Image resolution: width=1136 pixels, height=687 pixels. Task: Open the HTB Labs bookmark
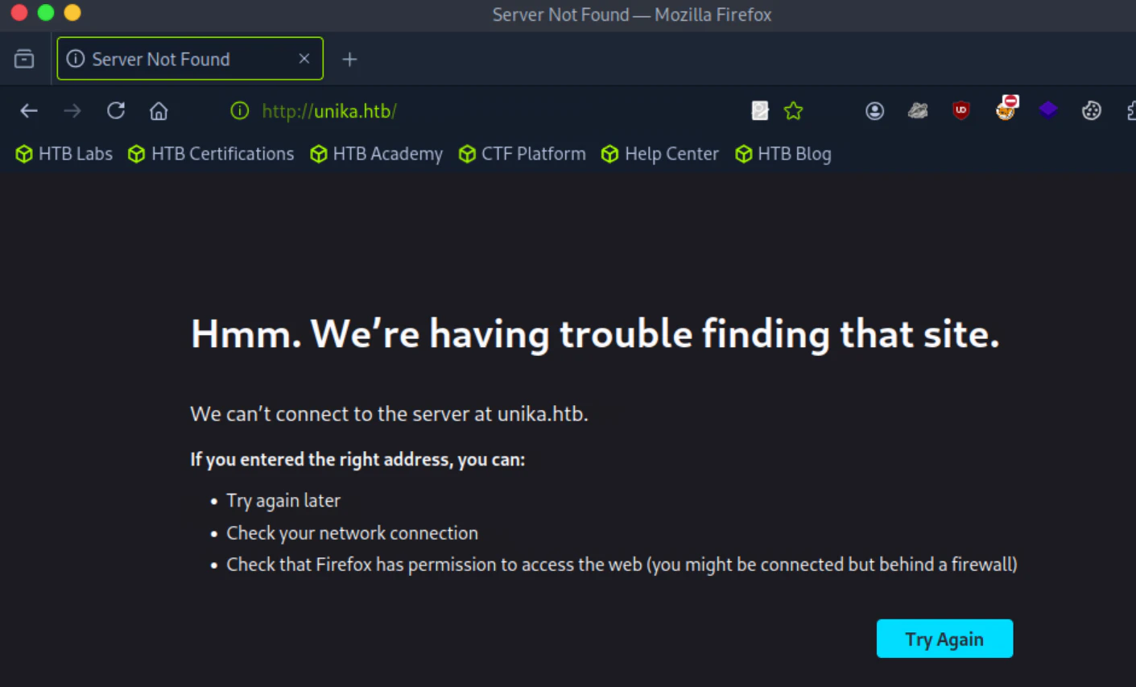64,154
